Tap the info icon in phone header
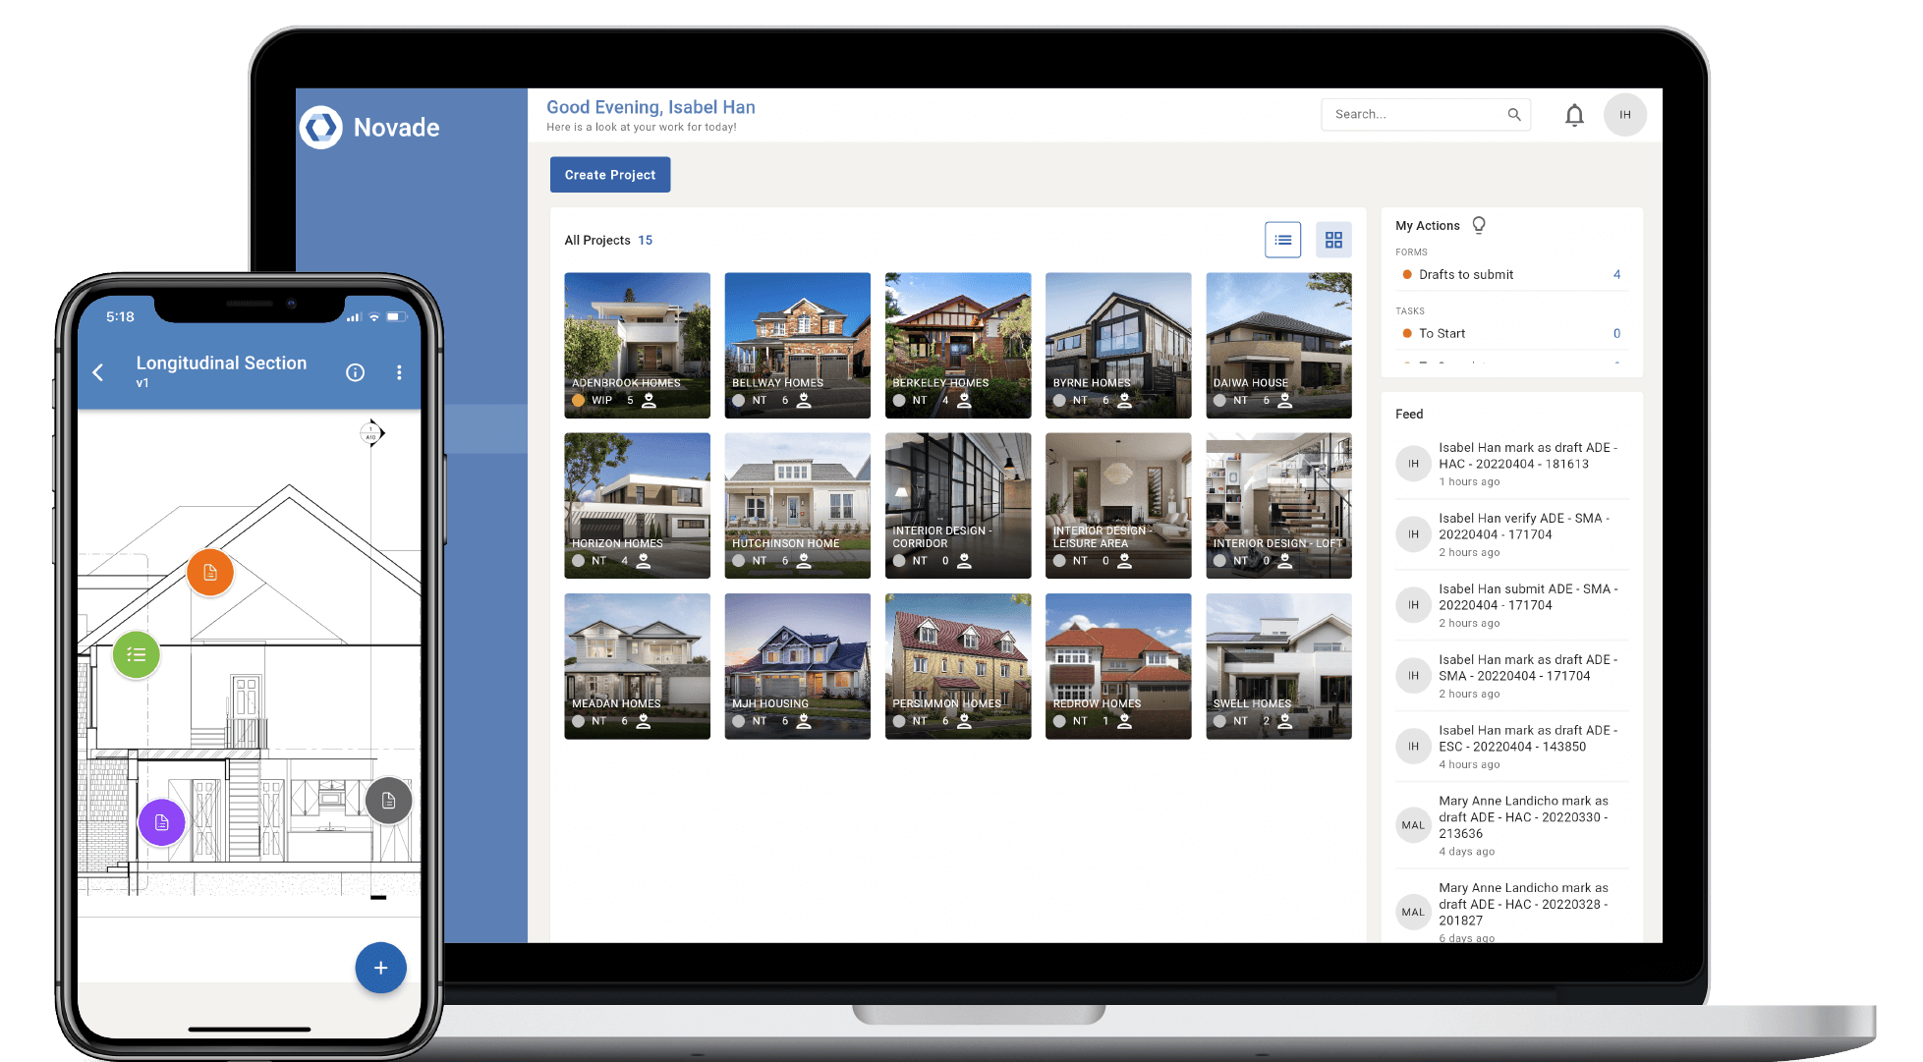The height and width of the screenshot is (1062, 1923). coord(356,372)
